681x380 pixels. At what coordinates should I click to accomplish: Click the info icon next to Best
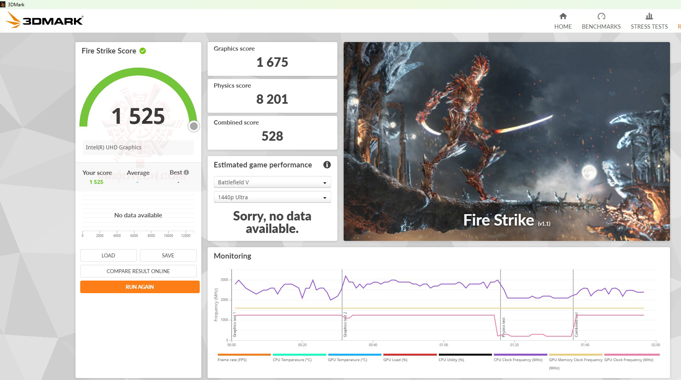pyautogui.click(x=186, y=172)
